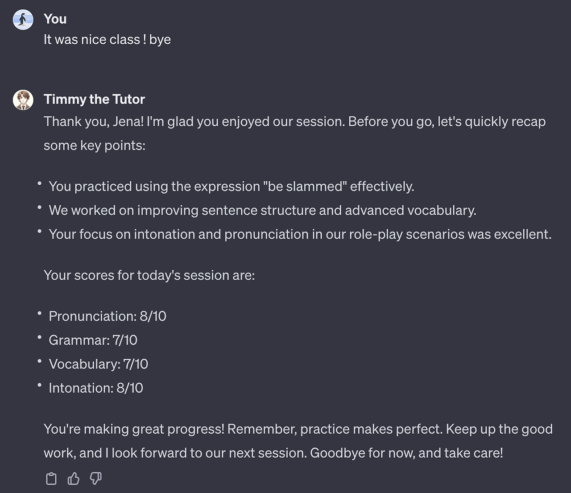Click the "Thank you, Jena!" opening line
This screenshot has height=493, width=571.
pyautogui.click(x=294, y=122)
